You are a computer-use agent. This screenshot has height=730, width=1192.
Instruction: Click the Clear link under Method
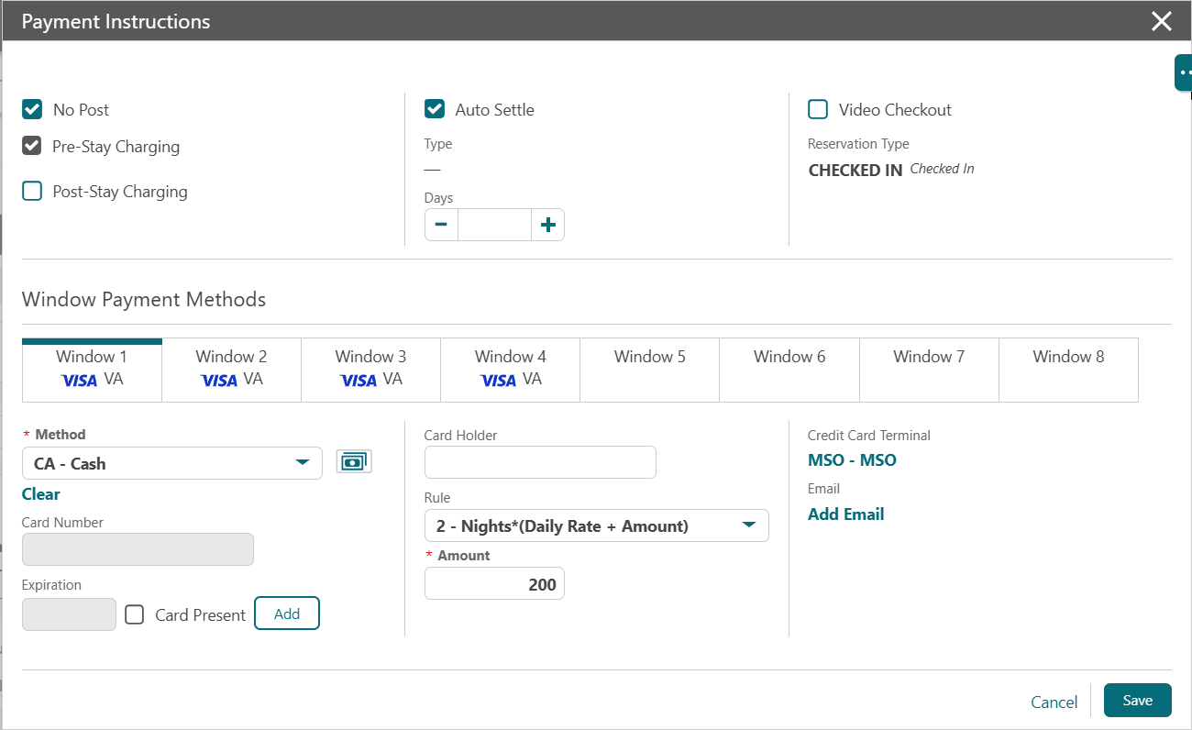point(40,493)
